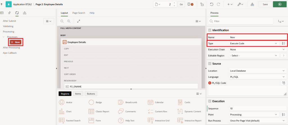Screen dimensions: 288x125
Task: Click the Save button
Action: point(265,4)
